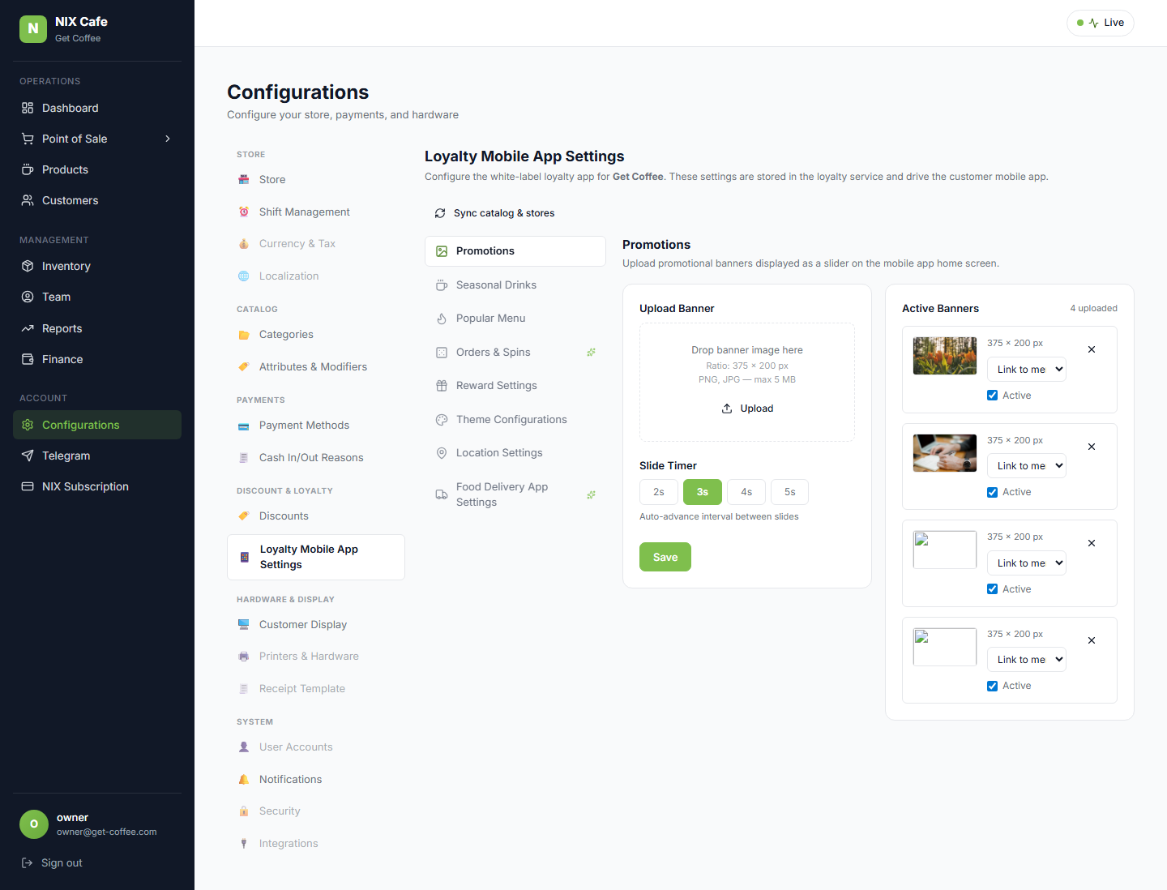
Task: Click the upload arrow icon in banner dropzone
Action: [x=727, y=409]
